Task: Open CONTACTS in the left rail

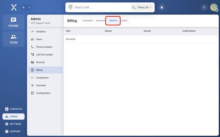Action: [x=13, y=109]
